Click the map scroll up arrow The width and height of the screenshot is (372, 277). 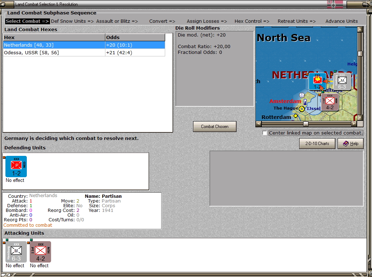360,29
